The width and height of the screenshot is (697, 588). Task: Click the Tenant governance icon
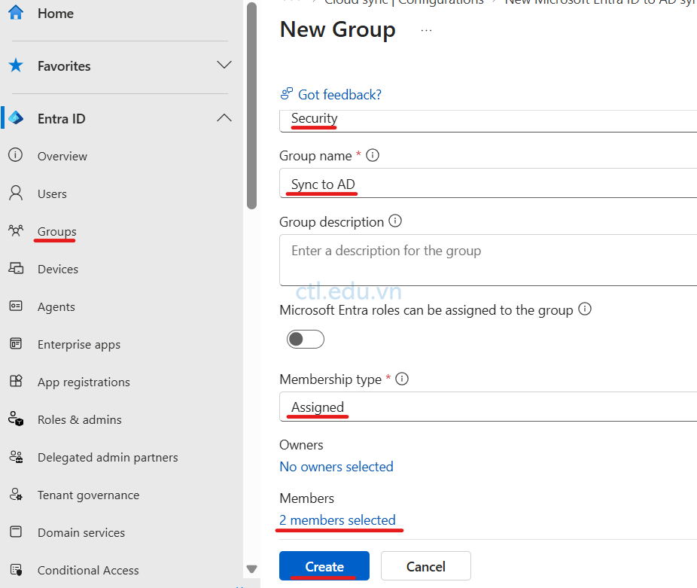coord(16,494)
